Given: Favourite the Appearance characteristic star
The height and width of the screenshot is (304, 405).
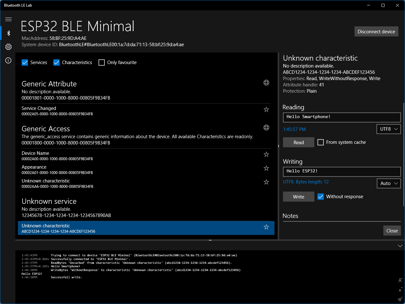Looking at the screenshot, I should [266, 168].
